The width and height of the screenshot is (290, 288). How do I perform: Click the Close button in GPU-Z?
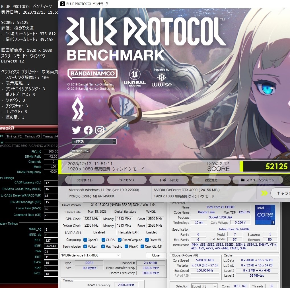[x=156, y=255]
